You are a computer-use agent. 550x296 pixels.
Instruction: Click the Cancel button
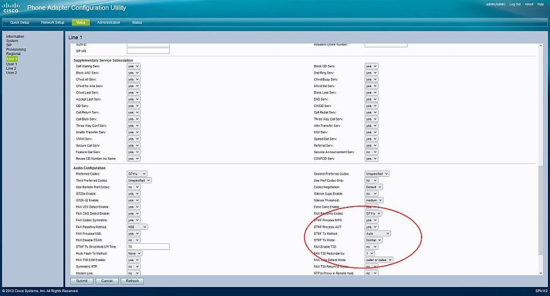click(x=107, y=281)
